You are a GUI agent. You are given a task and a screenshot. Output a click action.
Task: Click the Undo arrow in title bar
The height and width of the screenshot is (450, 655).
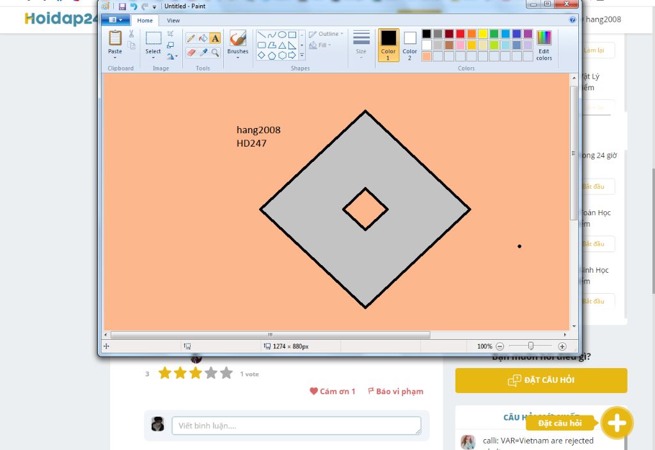(x=133, y=6)
